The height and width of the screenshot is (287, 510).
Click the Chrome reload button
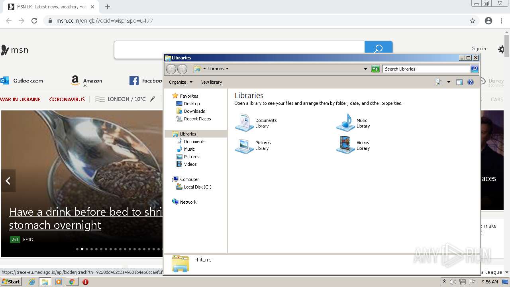click(x=34, y=21)
